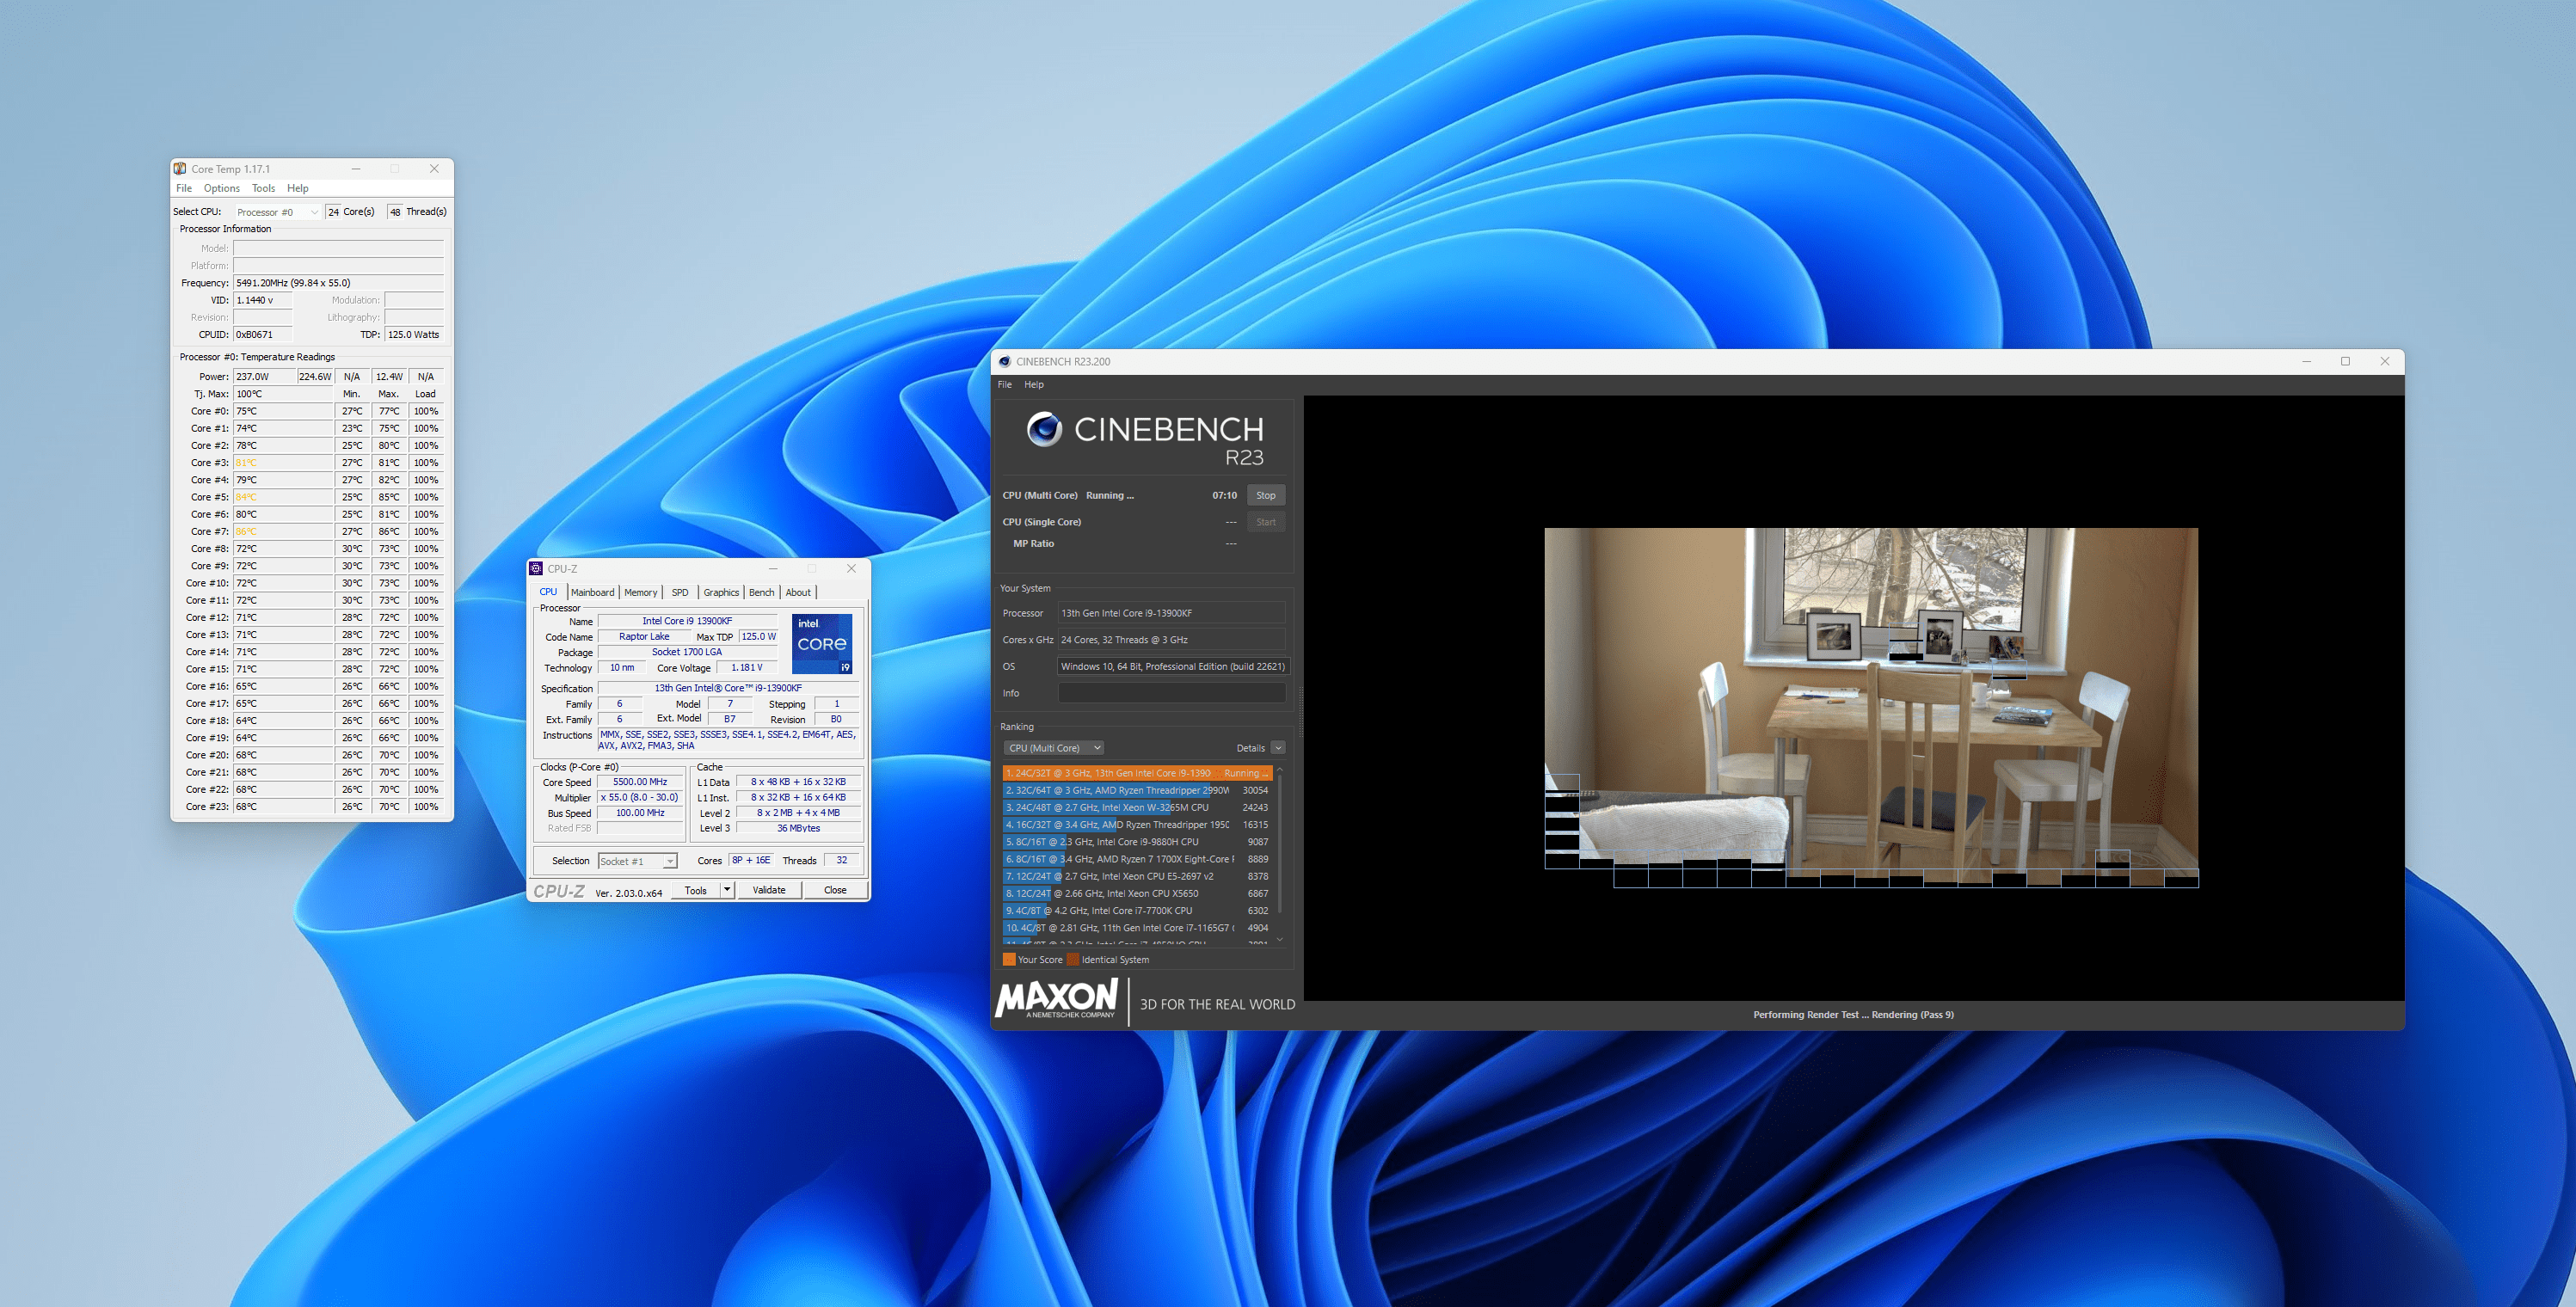Viewport: 2576px width, 1307px height.
Task: Click the Tools button in CPU-Z
Action: pyautogui.click(x=696, y=890)
